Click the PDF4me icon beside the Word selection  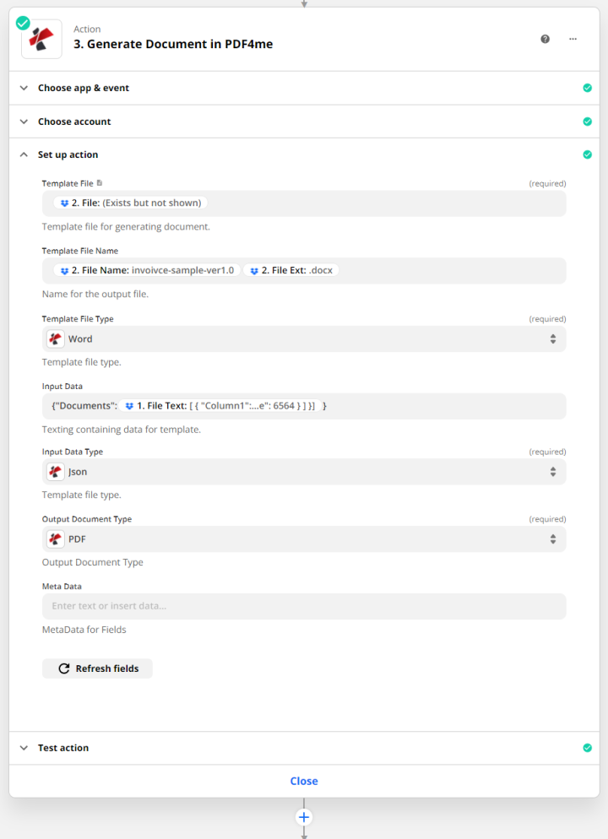(56, 338)
